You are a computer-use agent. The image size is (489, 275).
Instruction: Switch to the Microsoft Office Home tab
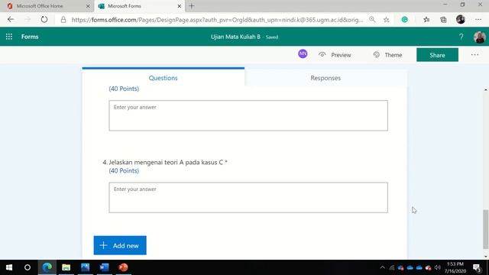click(x=47, y=6)
